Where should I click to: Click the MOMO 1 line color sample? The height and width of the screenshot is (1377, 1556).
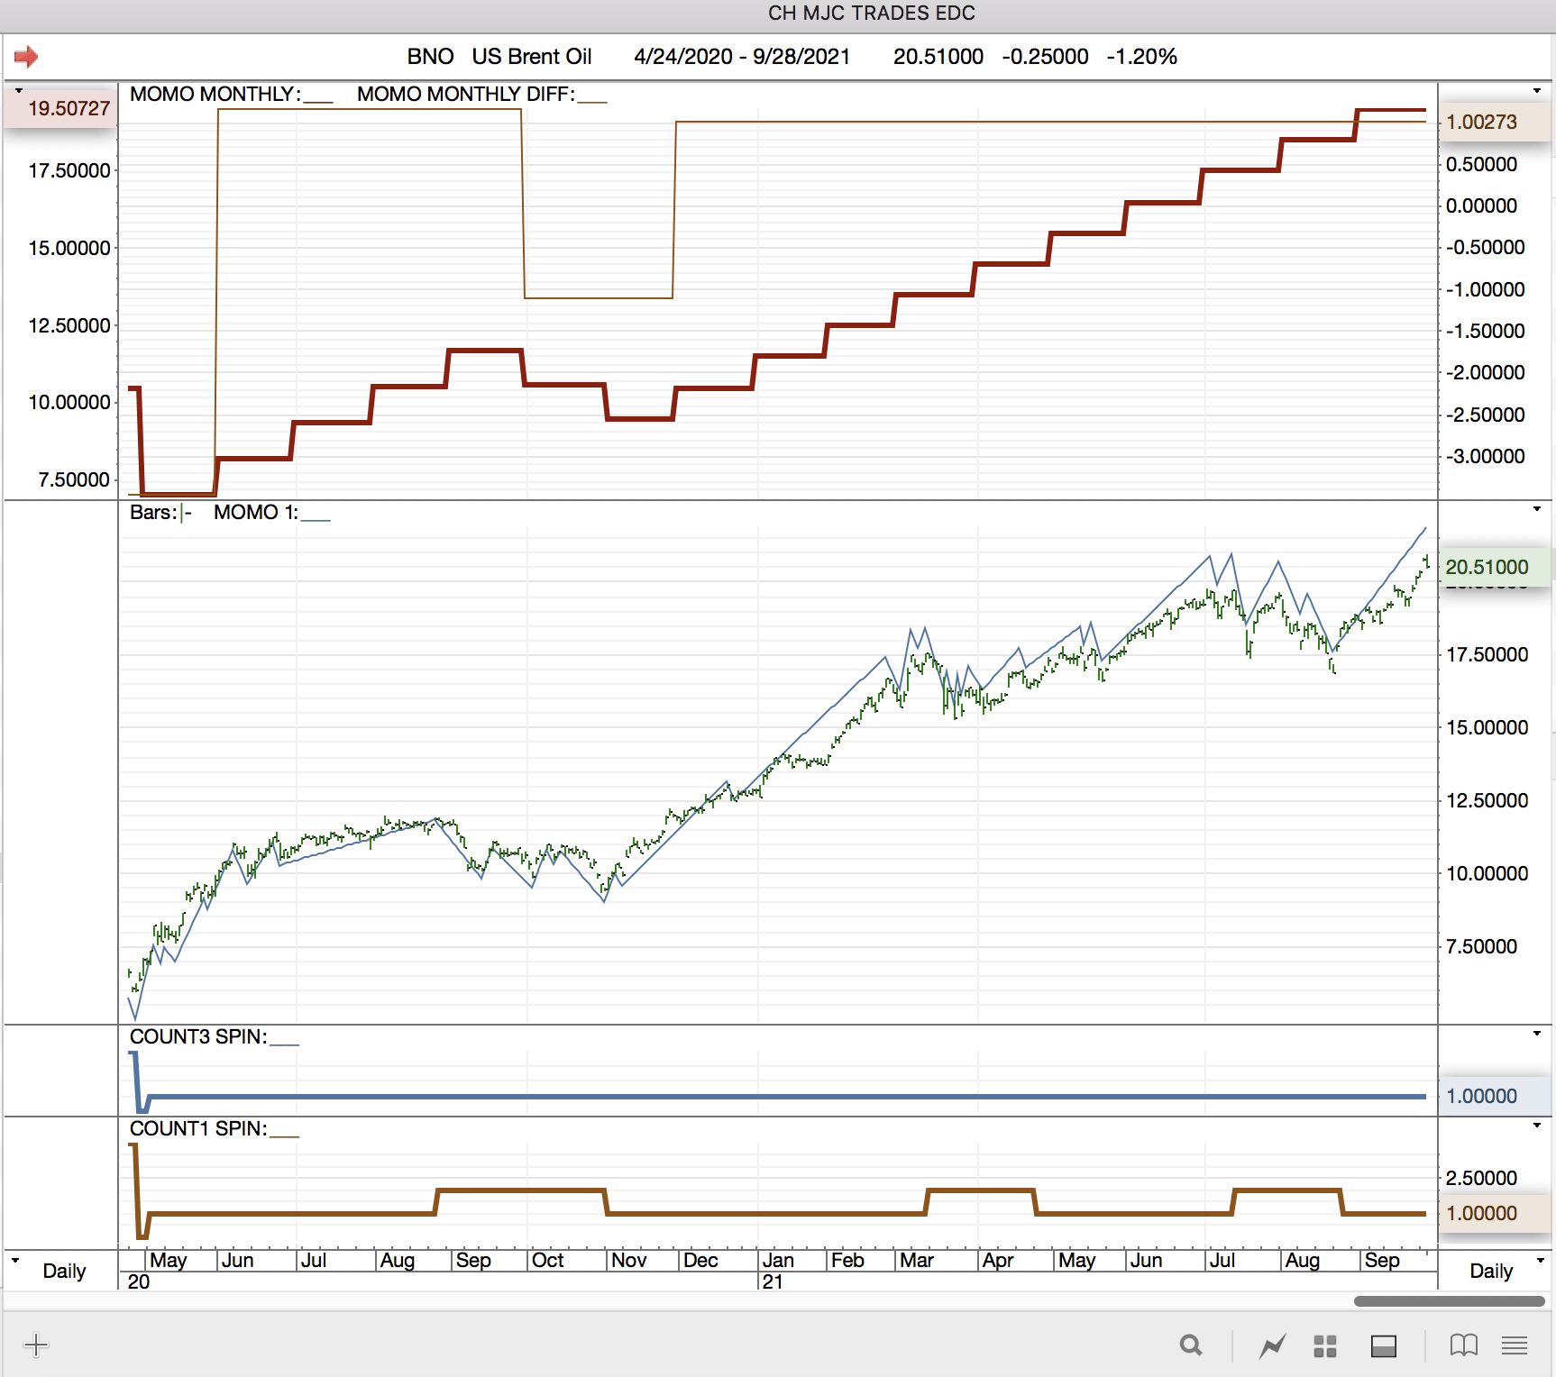[x=316, y=520]
